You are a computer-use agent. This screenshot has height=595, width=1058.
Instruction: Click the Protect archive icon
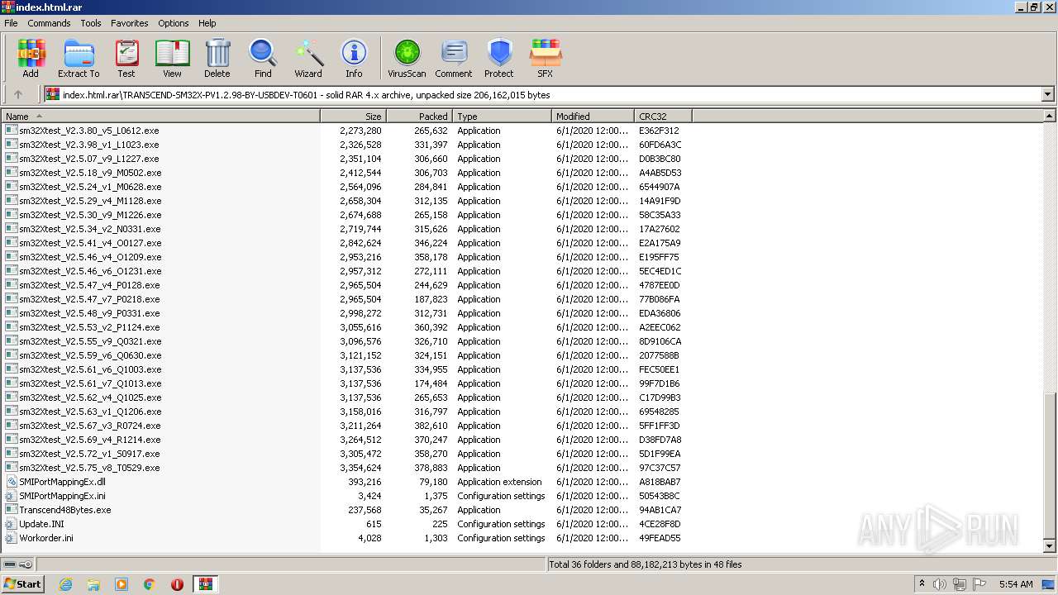499,58
